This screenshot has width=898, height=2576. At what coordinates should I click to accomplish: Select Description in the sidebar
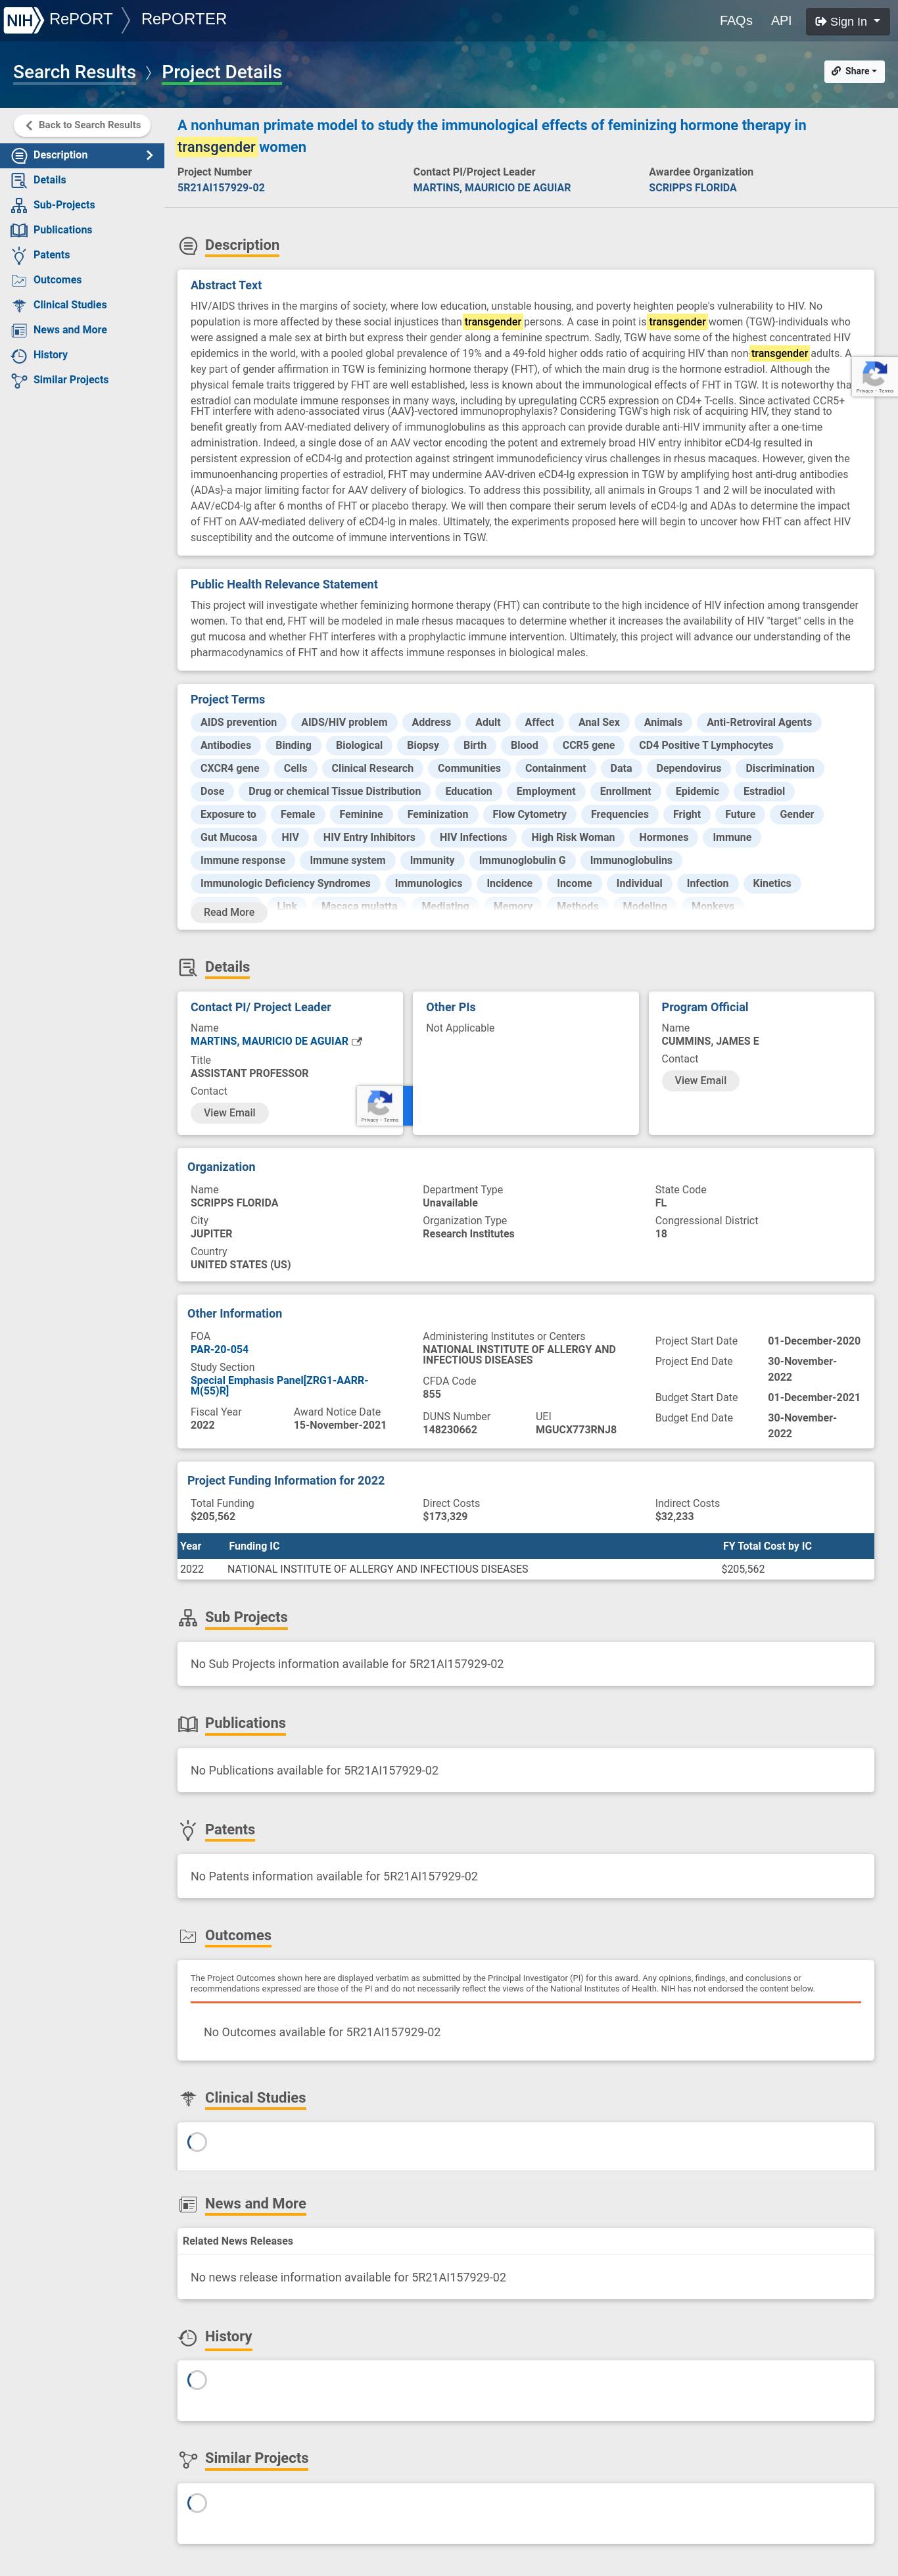coord(82,155)
